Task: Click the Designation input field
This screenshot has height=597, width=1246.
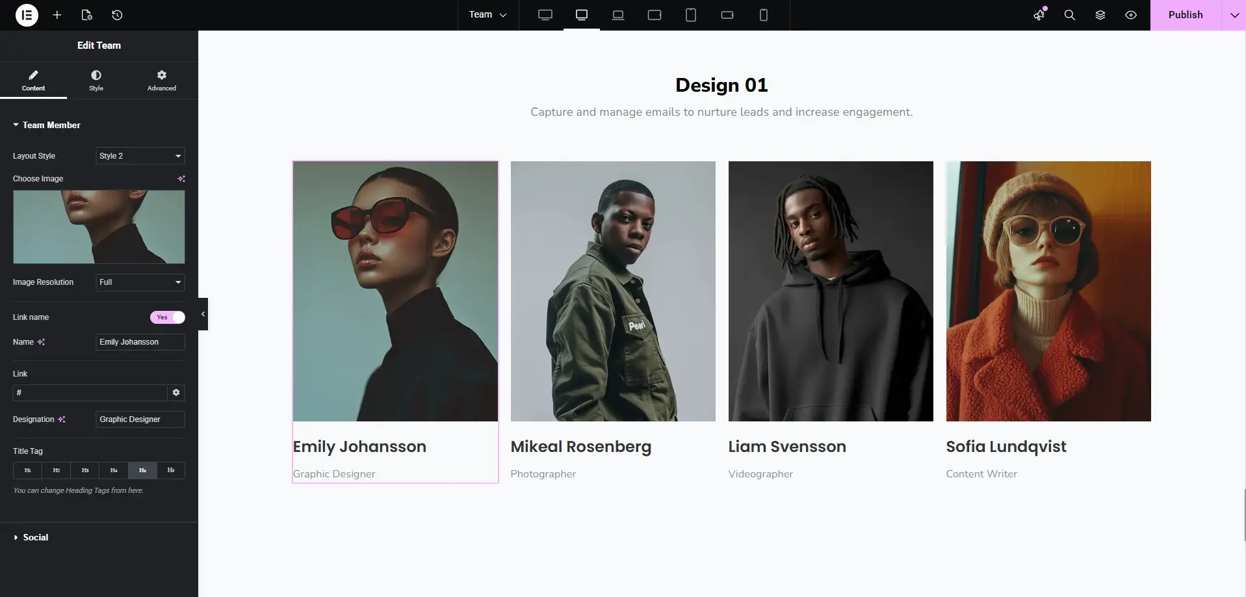Action: (x=140, y=419)
